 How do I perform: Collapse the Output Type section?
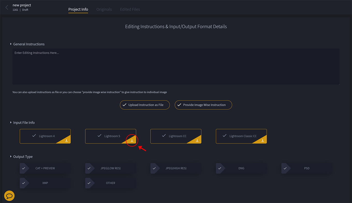point(11,157)
